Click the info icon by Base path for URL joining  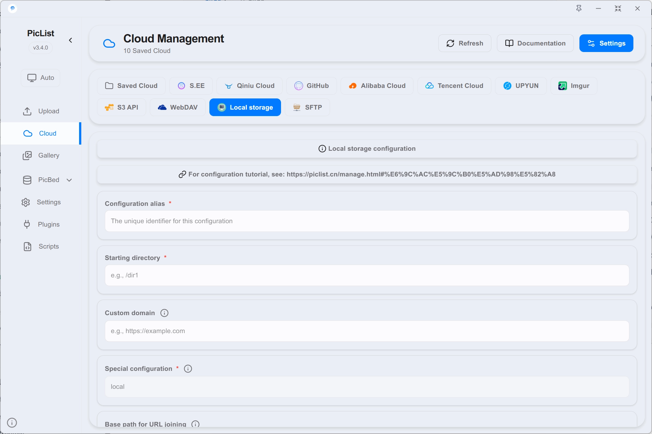point(195,424)
